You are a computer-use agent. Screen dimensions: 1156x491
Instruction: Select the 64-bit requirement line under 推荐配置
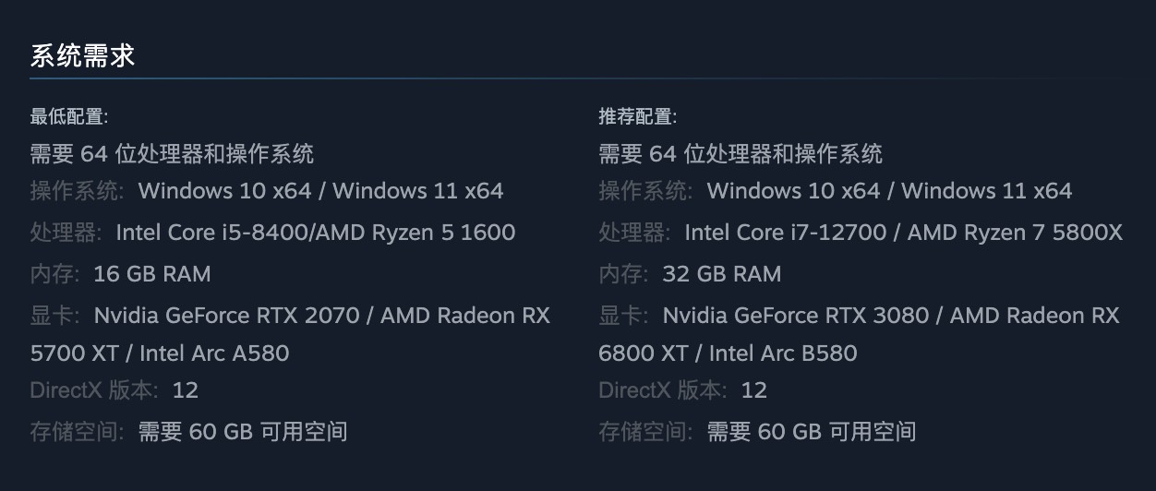741,153
